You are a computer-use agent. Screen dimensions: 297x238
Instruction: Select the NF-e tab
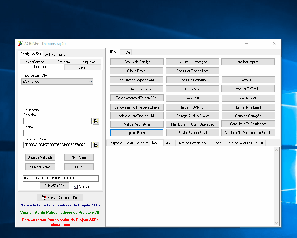coord(112,52)
